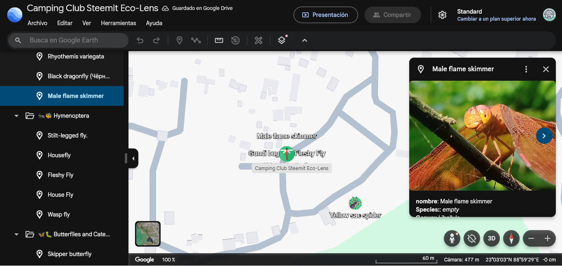Open the Herramientas menu
This screenshot has width=562, height=266.
click(119, 23)
